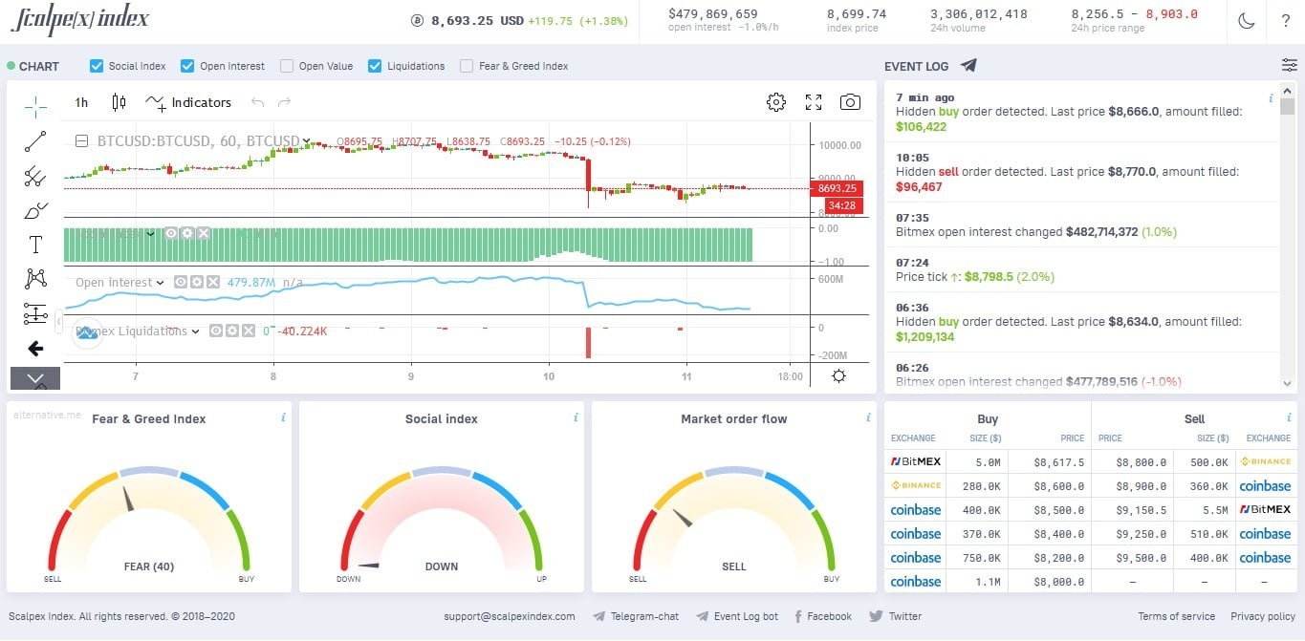Open the Privacy policy link
Image resolution: width=1305 pixels, height=641 pixels.
pyautogui.click(x=1263, y=616)
